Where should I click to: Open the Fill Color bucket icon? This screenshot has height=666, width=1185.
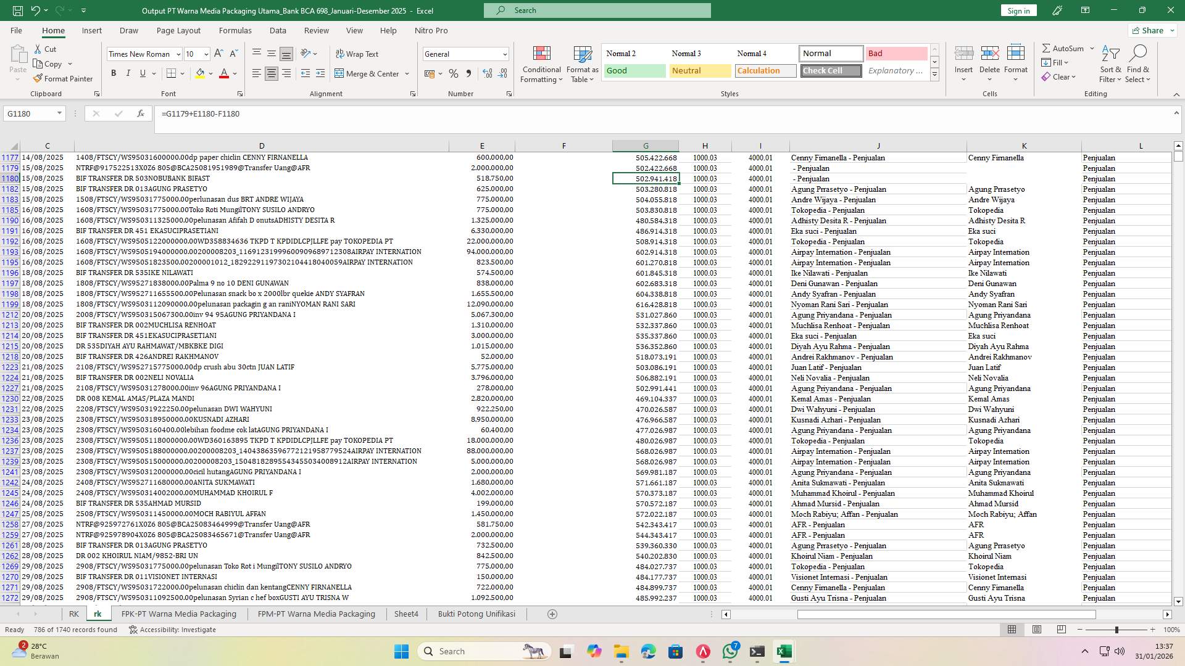pyautogui.click(x=199, y=73)
